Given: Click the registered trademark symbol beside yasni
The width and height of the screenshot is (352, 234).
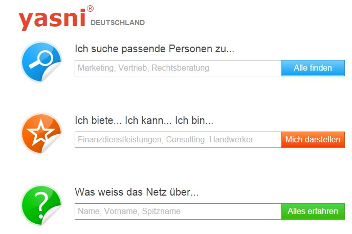Looking at the screenshot, I should (x=90, y=9).
